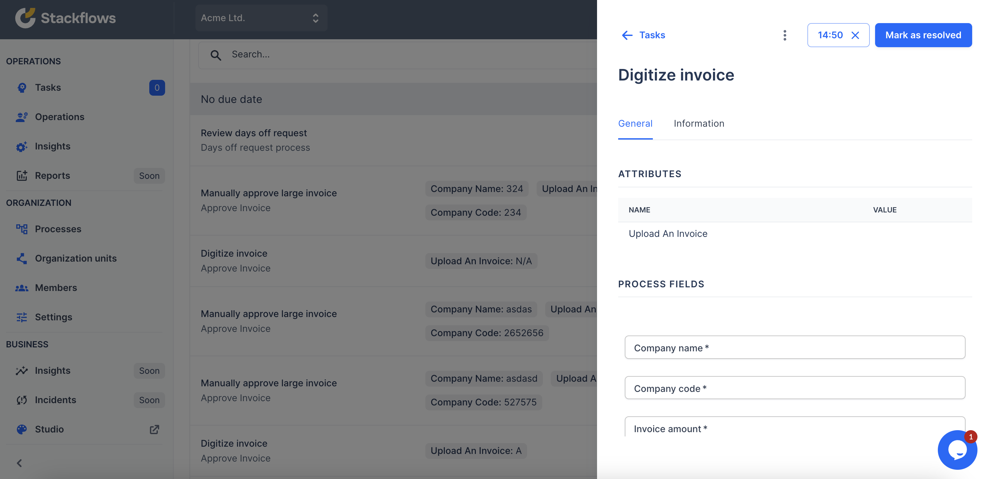Open the three-dot options menu
Viewport: 990px width, 479px height.
[x=785, y=35]
